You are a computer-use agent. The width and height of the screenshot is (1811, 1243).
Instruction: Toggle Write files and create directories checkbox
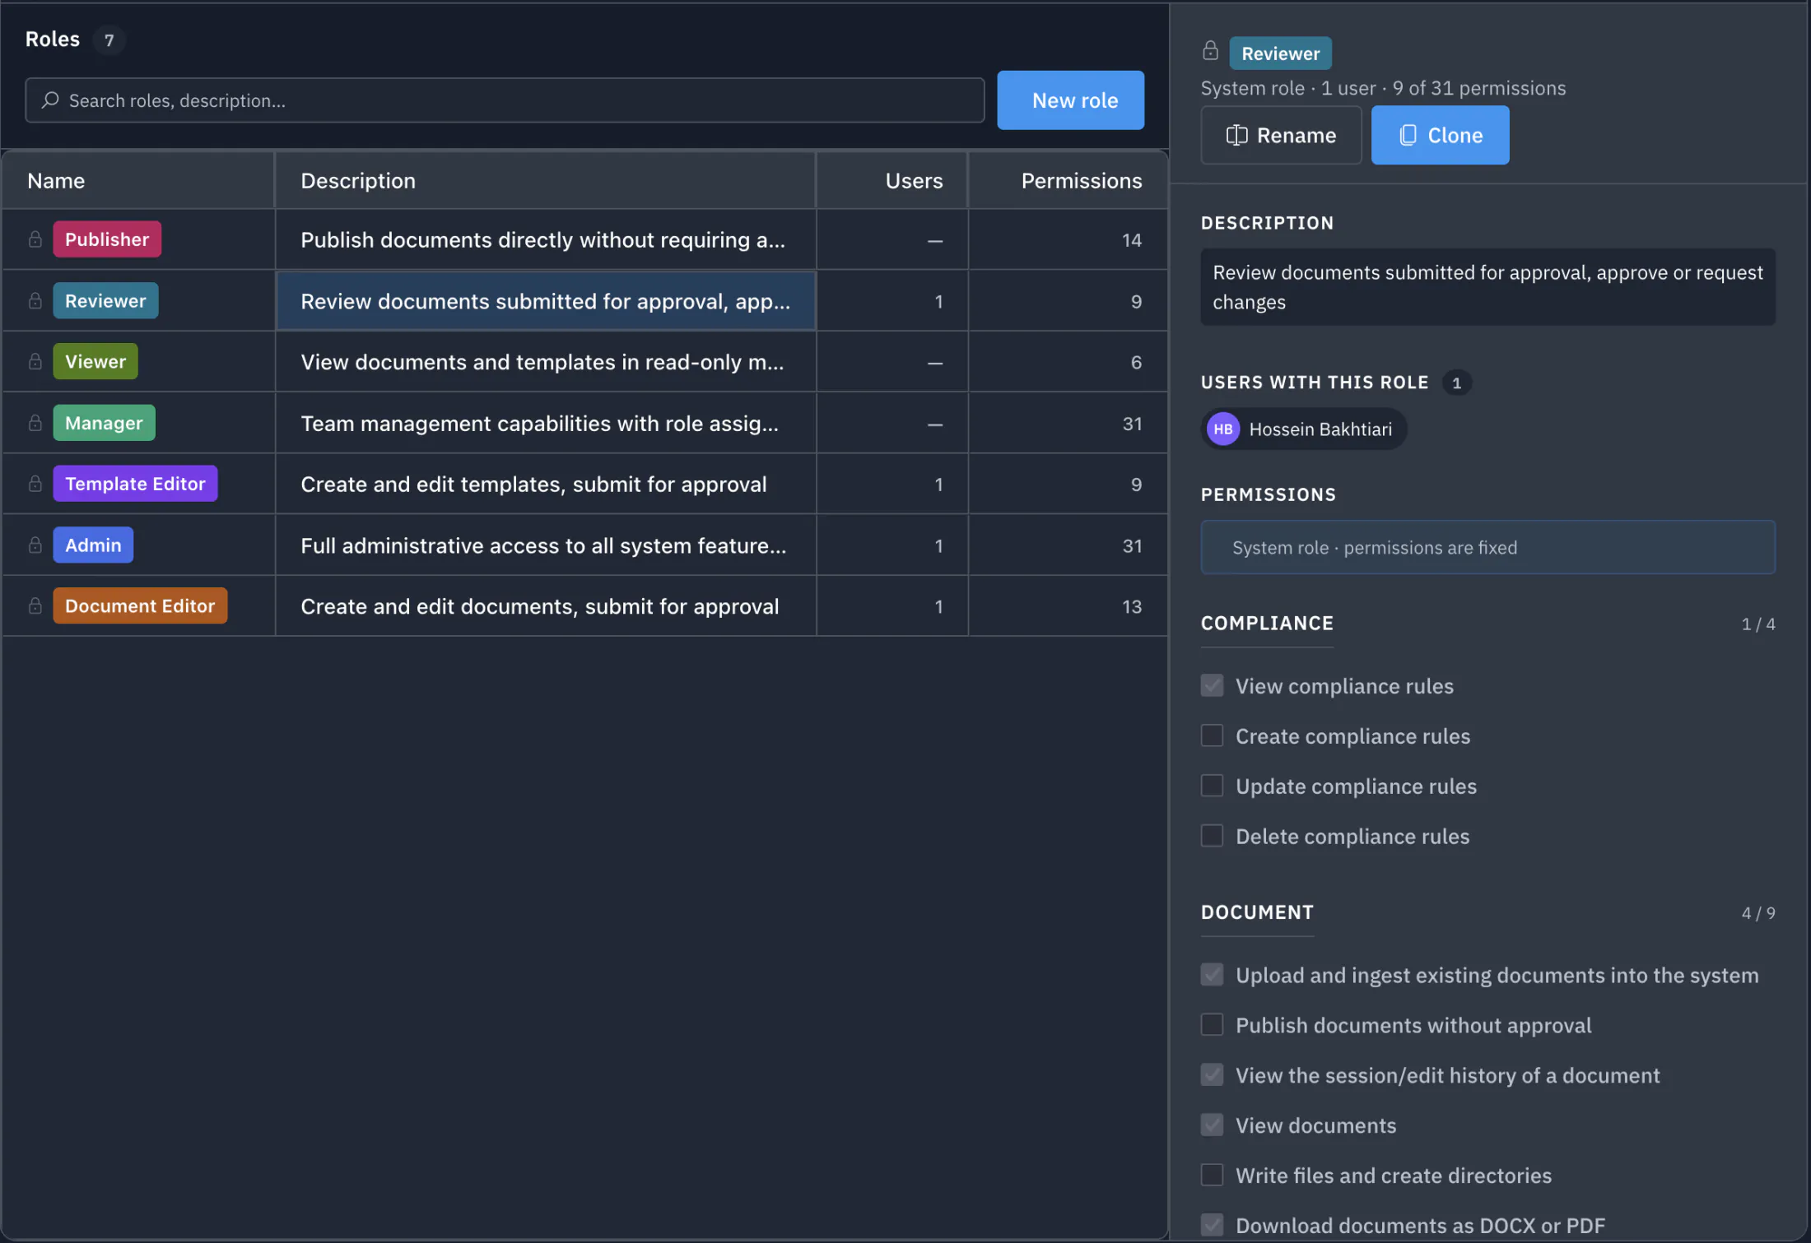[x=1212, y=1176]
